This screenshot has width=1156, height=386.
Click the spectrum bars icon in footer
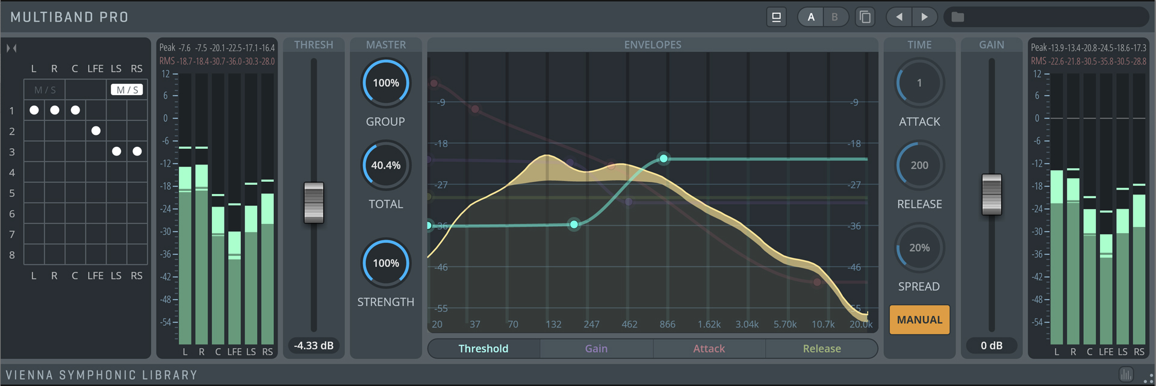tap(1126, 375)
